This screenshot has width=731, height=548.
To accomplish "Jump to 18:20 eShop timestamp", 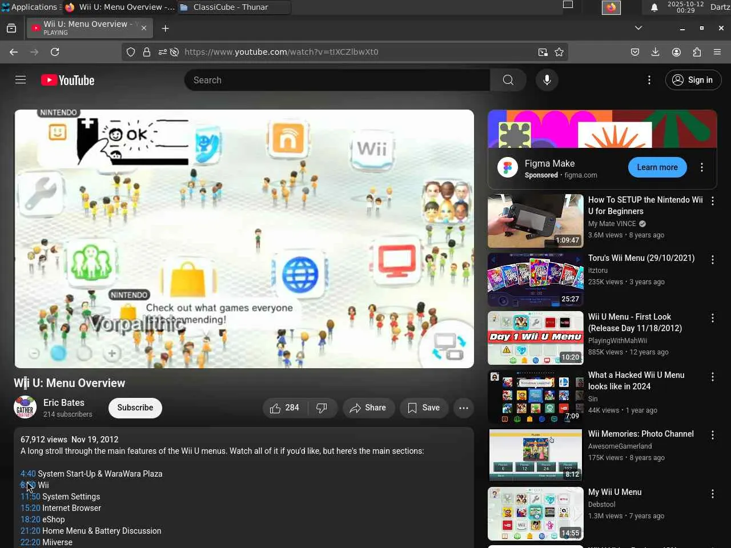I will (x=30, y=519).
